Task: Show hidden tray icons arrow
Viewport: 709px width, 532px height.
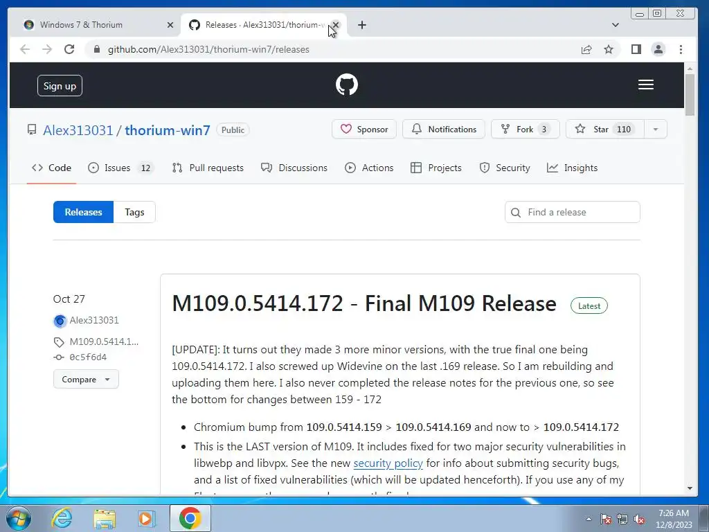Action: (589, 519)
